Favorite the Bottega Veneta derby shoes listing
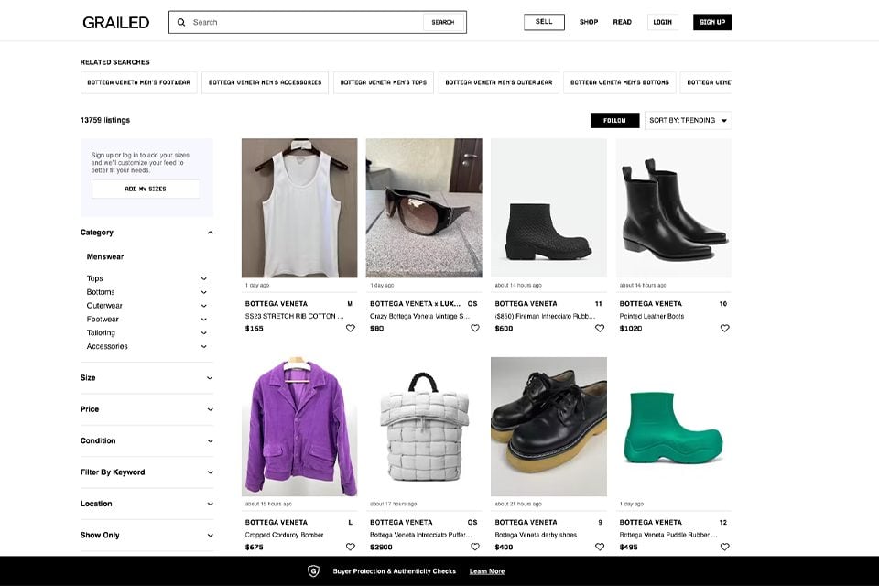879x586 pixels. [600, 547]
